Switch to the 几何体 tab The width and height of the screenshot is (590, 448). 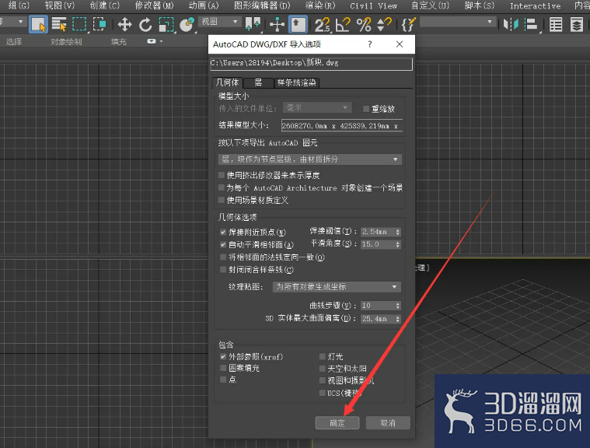[227, 82]
